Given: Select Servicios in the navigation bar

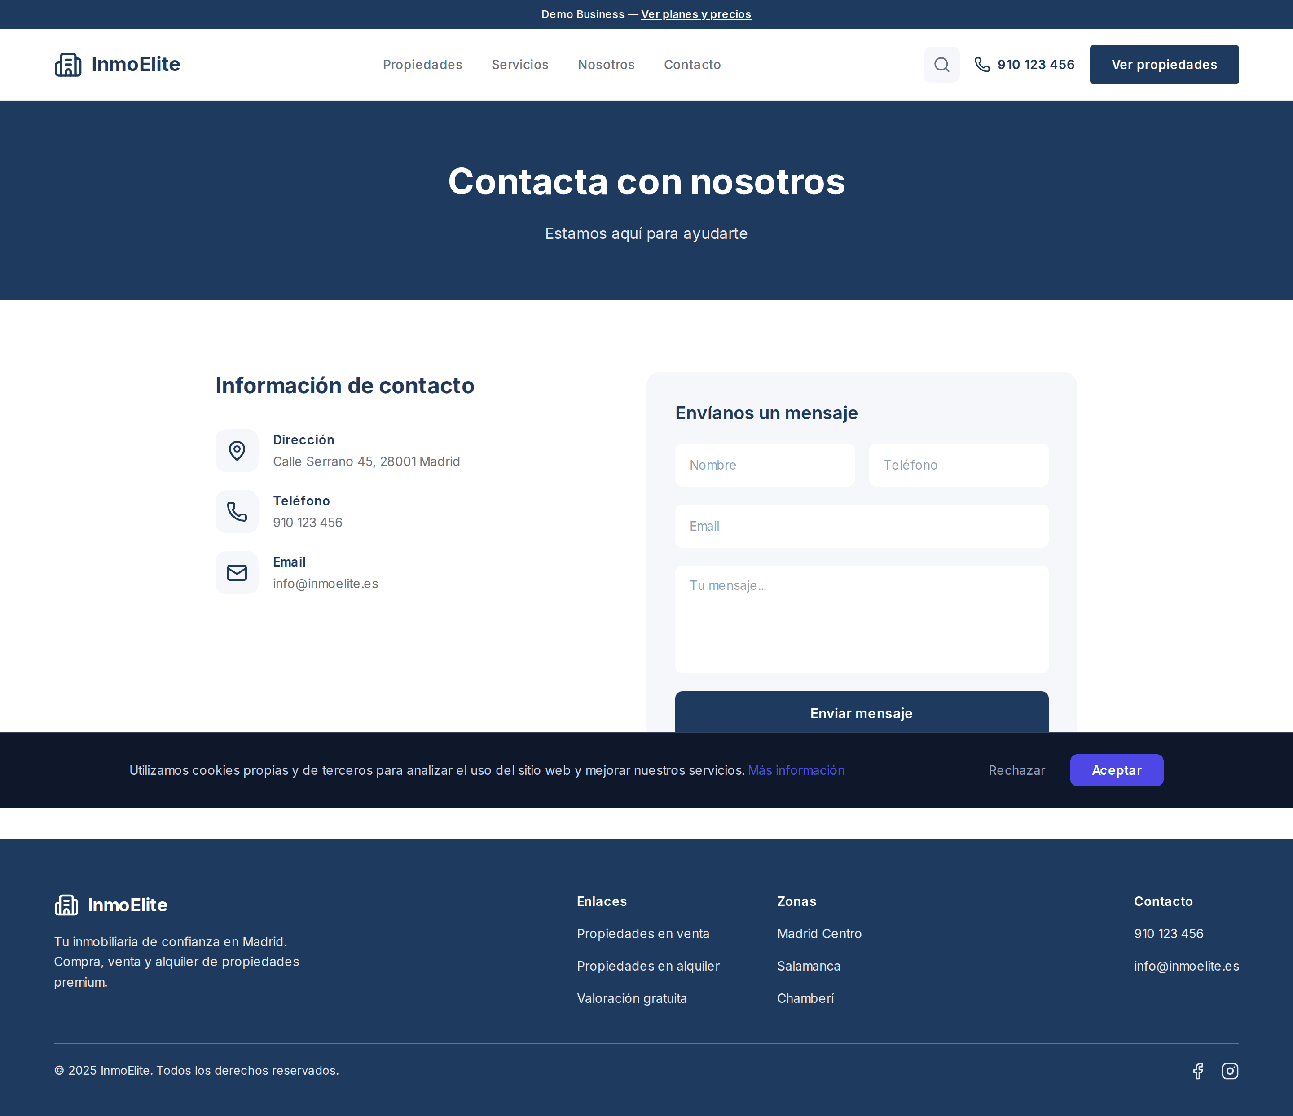Looking at the screenshot, I should pos(520,64).
